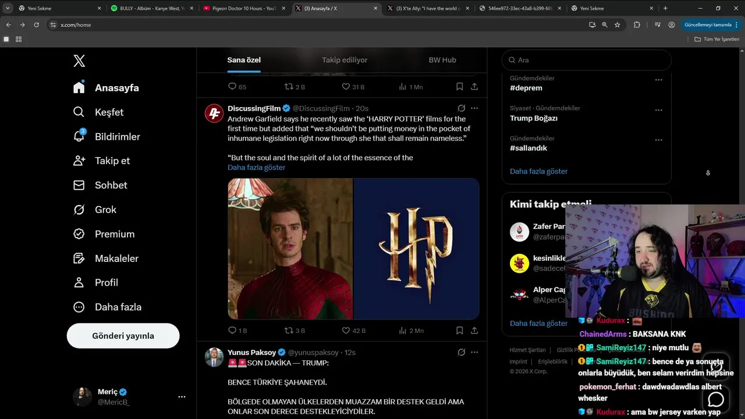The image size is (745, 419).
Task: Open the #sallandık trend
Action: pyautogui.click(x=528, y=148)
